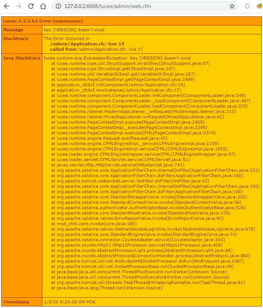Viewport: 263px width, 308px height.
Task: Select SocketProcessorBase.run trace line
Action: pyautogui.click(x=143, y=266)
